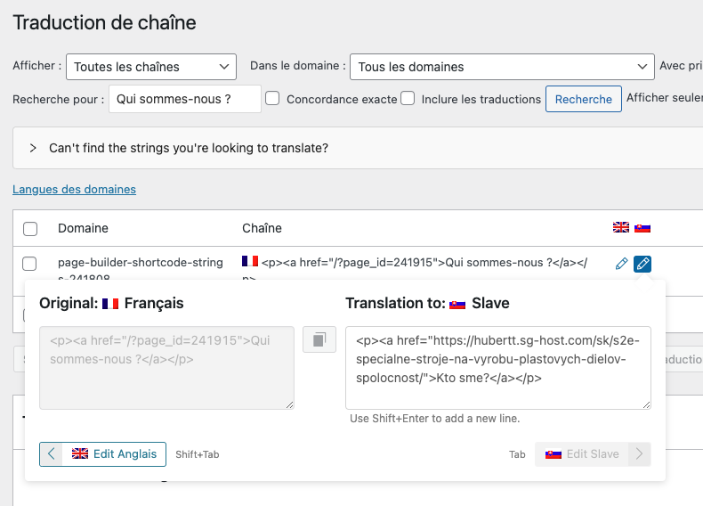The height and width of the screenshot is (506, 703).
Task: Check the Inclure les traductions option
Action: (x=408, y=98)
